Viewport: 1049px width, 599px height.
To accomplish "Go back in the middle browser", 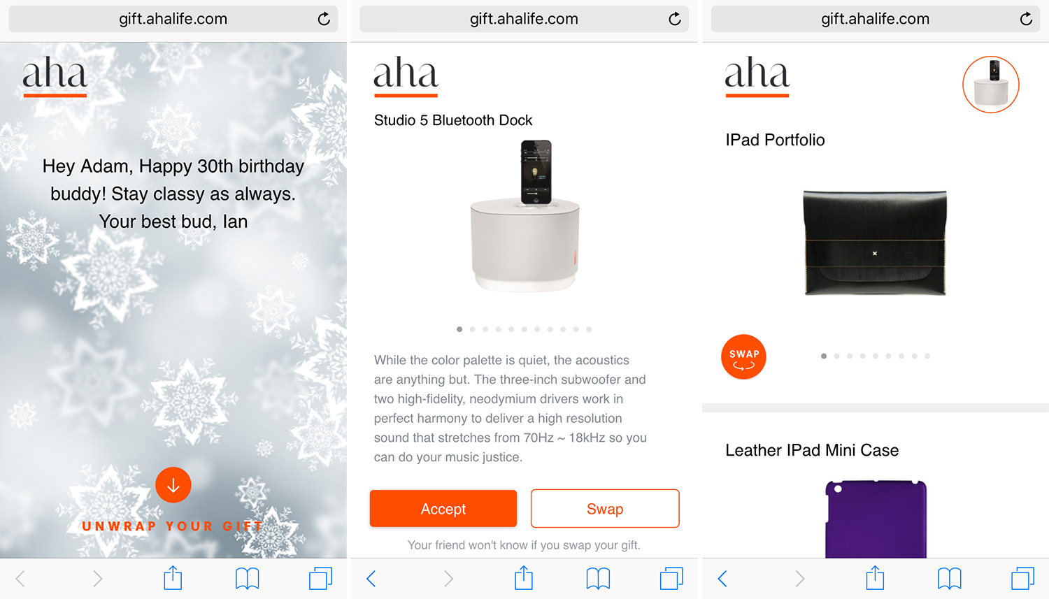I will 371,578.
